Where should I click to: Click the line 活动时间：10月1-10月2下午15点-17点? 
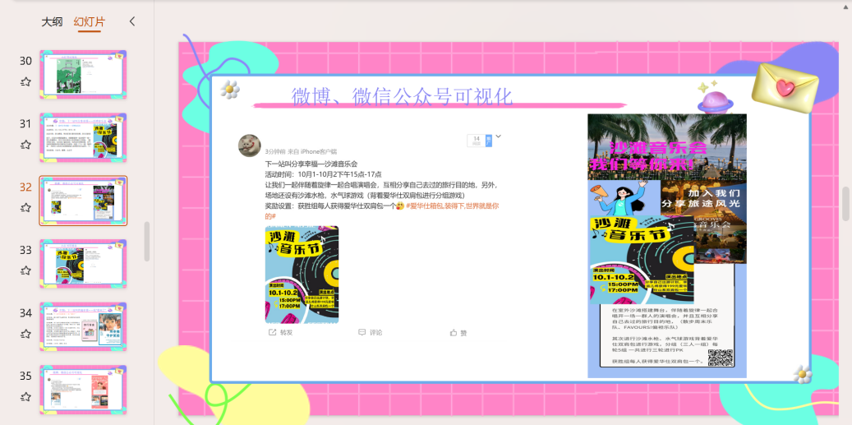pyautogui.click(x=324, y=174)
